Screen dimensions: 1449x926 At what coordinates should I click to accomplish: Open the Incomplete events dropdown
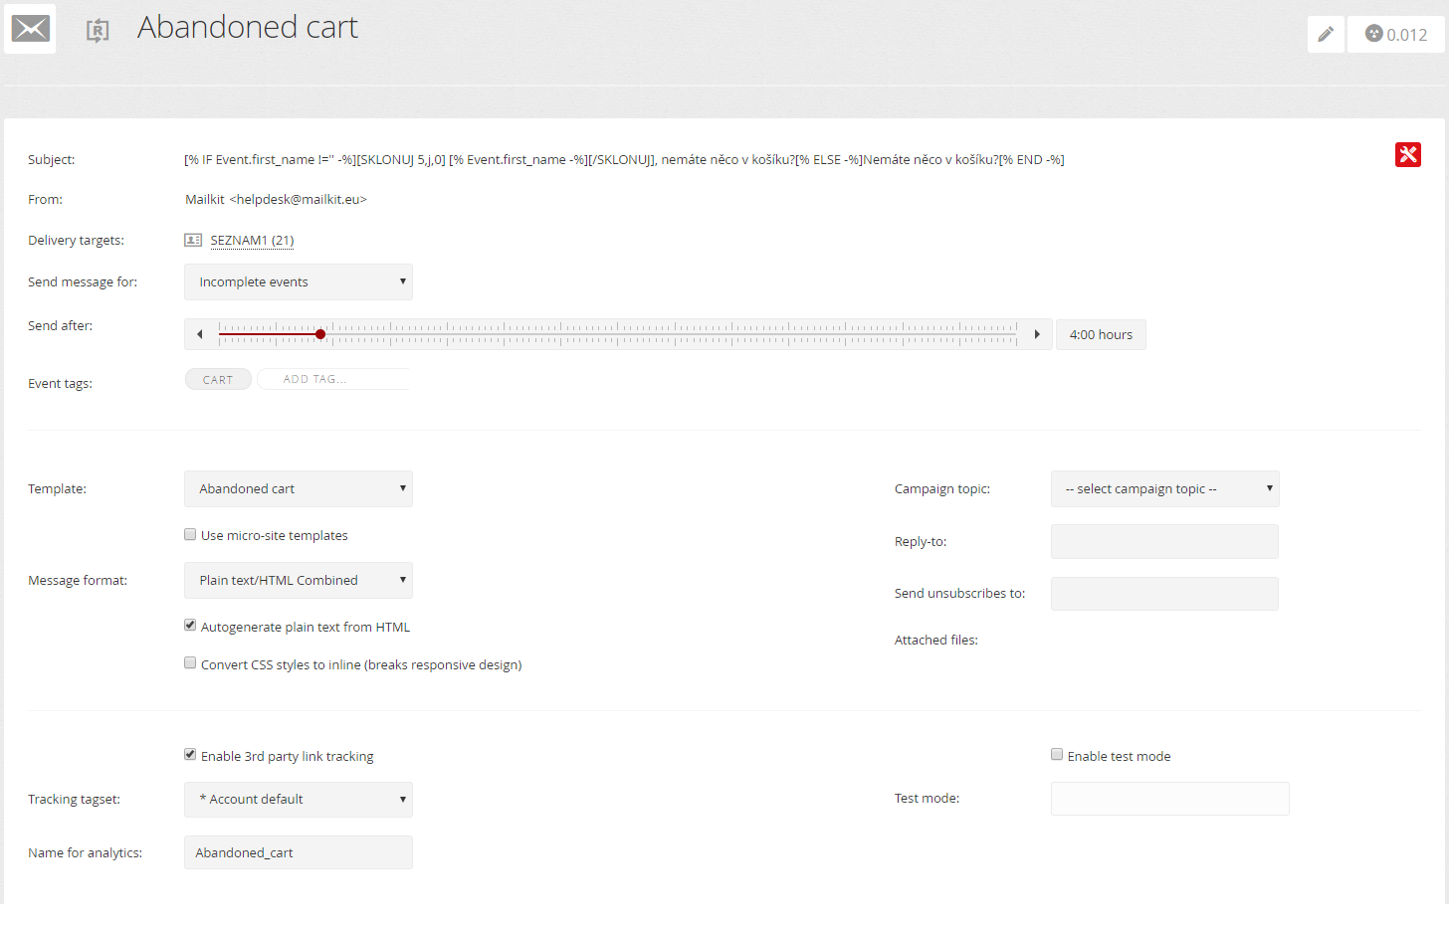click(299, 282)
